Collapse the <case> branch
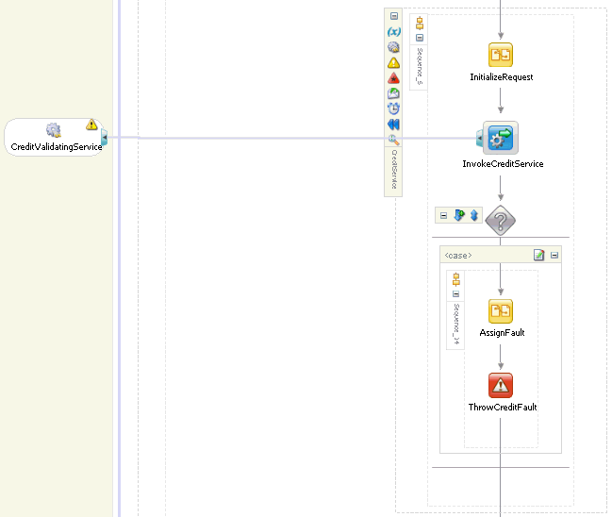This screenshot has width=612, height=517. 554,256
